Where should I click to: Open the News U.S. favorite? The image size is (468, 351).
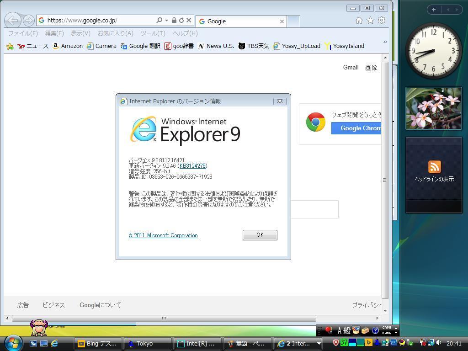tap(216, 46)
